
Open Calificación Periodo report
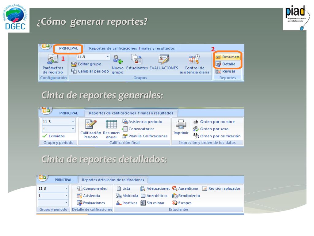point(91,129)
